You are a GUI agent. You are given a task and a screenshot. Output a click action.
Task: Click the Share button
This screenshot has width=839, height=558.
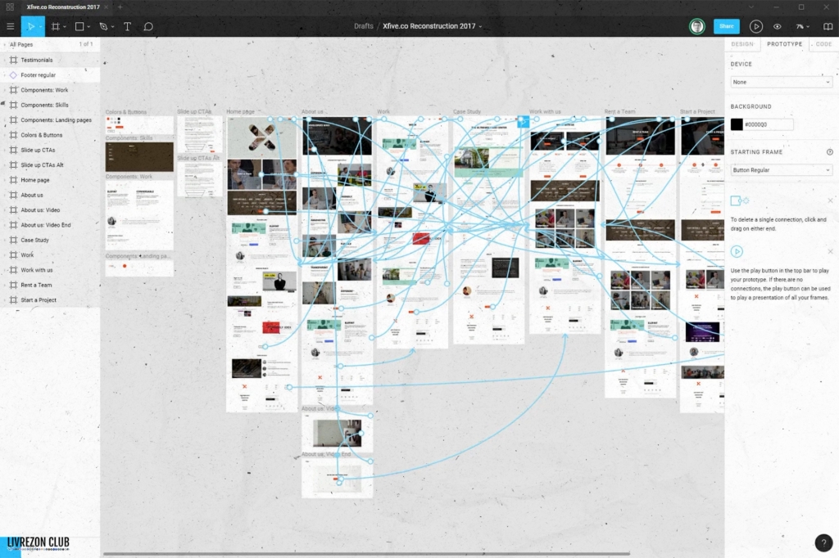[x=726, y=26]
